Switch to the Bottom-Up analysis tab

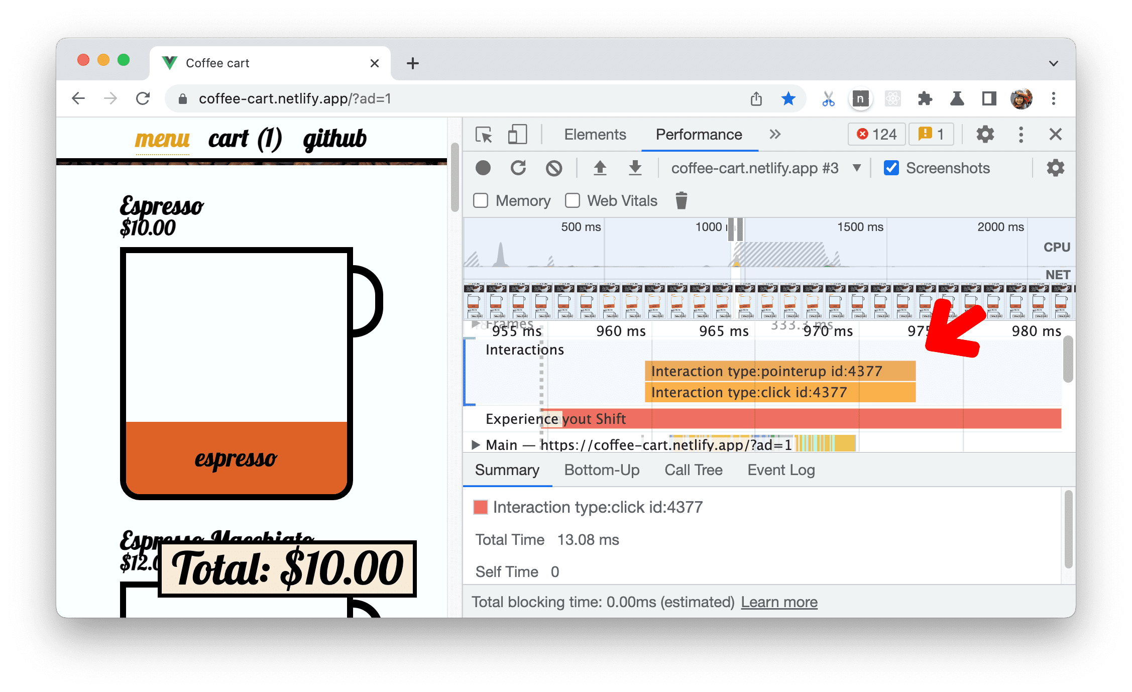(x=602, y=471)
